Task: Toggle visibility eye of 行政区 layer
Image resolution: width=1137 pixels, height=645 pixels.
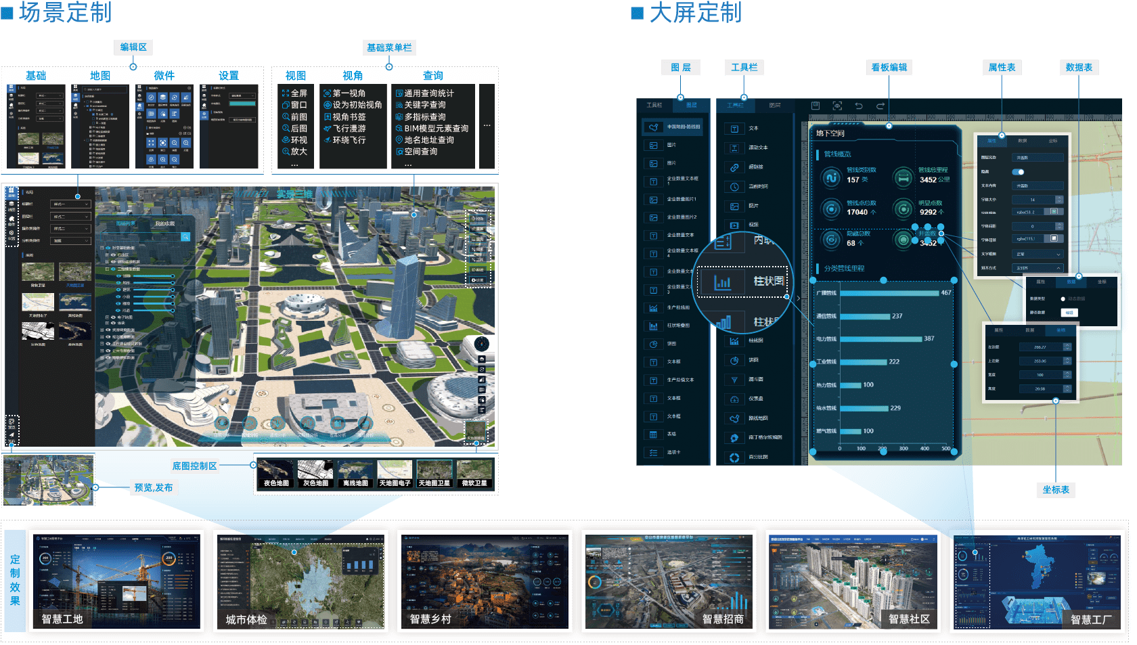Action: click(x=113, y=254)
